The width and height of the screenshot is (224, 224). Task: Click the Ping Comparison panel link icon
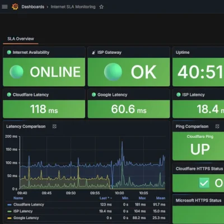point(217,127)
